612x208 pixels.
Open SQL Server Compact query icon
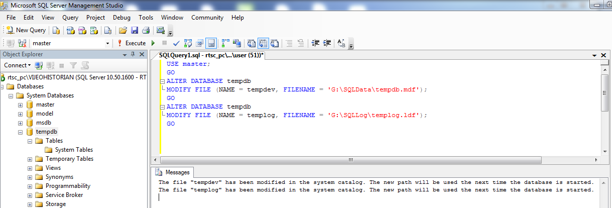(108, 30)
